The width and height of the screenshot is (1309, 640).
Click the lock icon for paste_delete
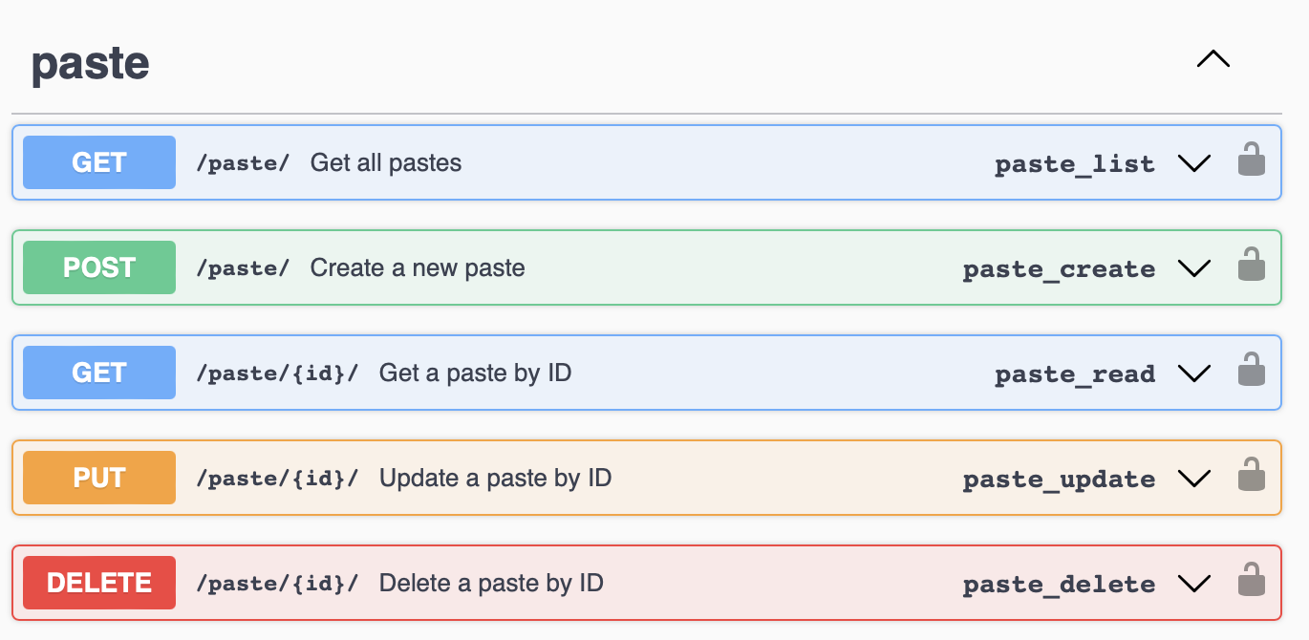pyautogui.click(x=1251, y=580)
